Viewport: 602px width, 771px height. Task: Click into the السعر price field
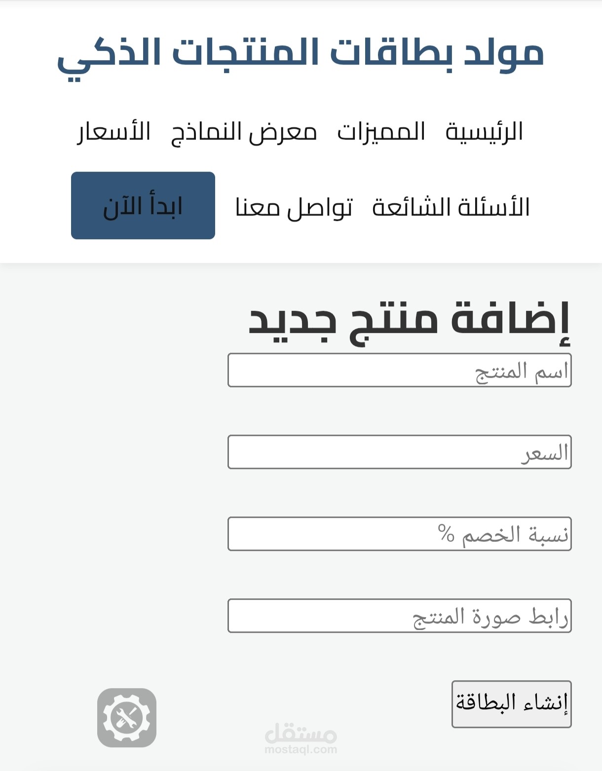400,452
